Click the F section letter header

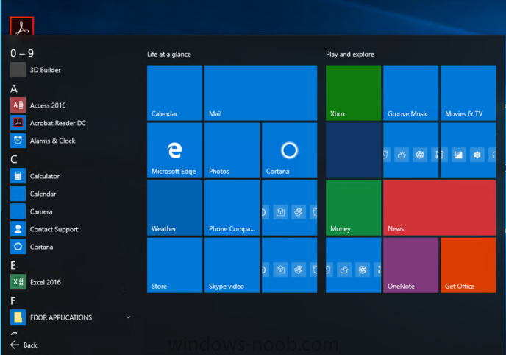click(x=13, y=300)
